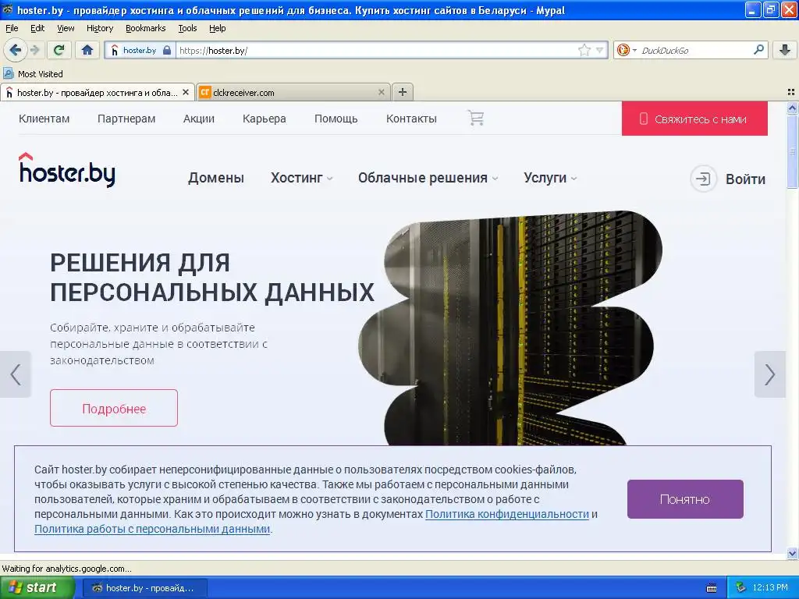Expand the Услуги dropdown menu
This screenshot has width=799, height=599.
[x=550, y=178]
